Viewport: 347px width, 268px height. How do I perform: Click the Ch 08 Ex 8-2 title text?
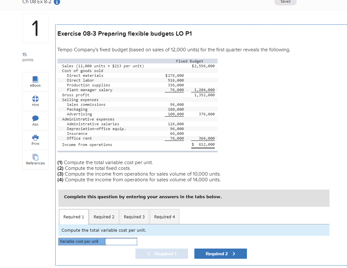click(37, 2)
